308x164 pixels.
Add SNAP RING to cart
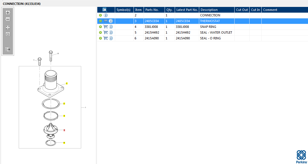106,27
